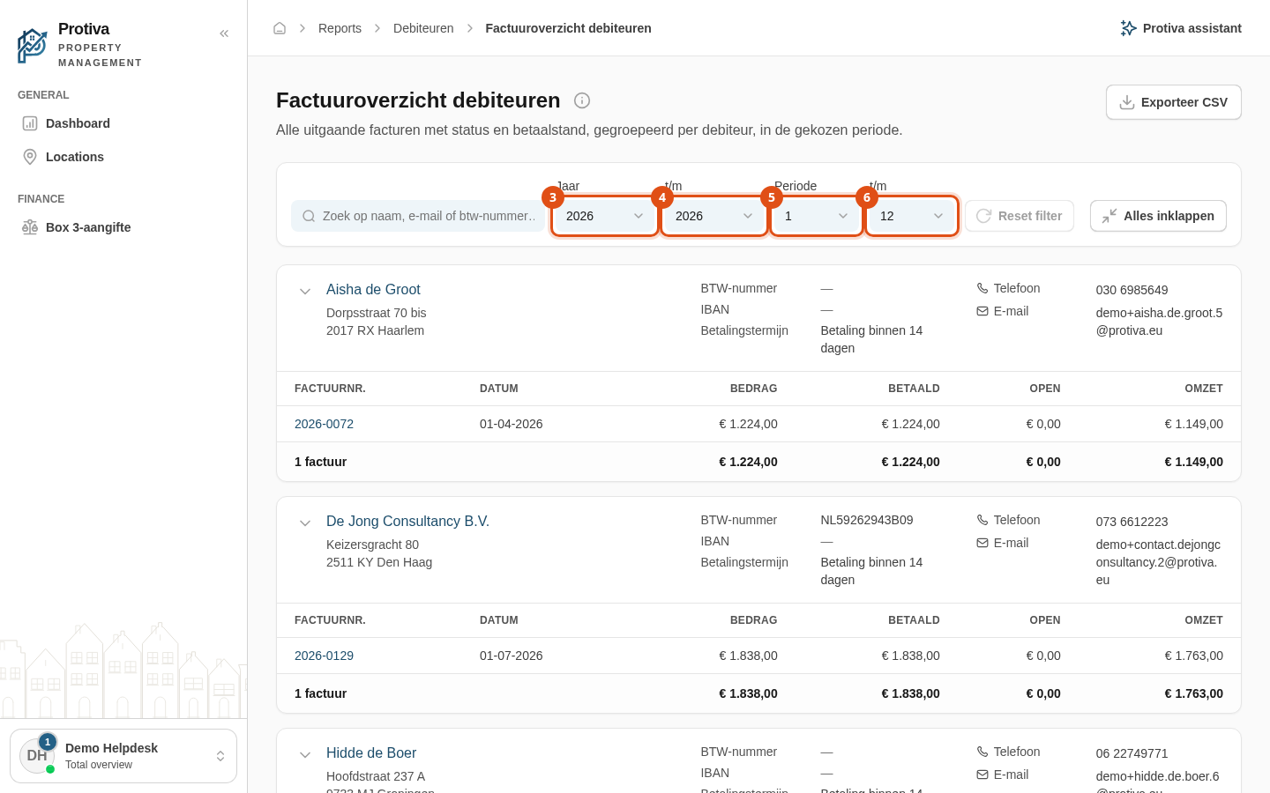Click the Protiva assistant sparkle icon
1270x793 pixels.
pyautogui.click(x=1128, y=28)
